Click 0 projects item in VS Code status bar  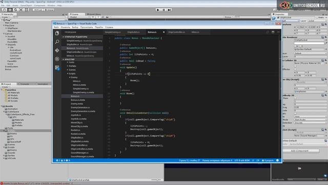(x=268, y=160)
